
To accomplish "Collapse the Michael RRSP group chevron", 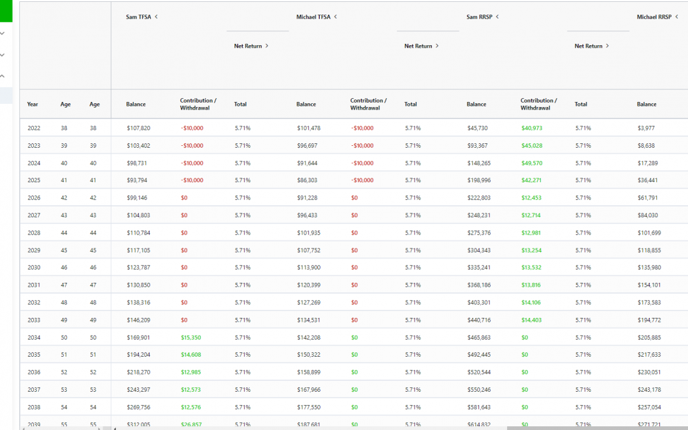I will pyautogui.click(x=677, y=17).
